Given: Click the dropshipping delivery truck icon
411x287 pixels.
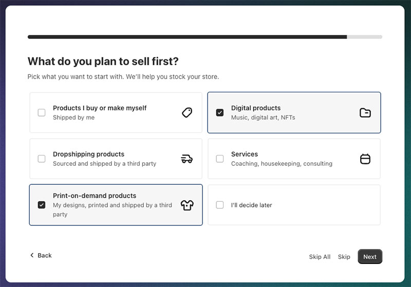Looking at the screenshot, I should [x=187, y=159].
